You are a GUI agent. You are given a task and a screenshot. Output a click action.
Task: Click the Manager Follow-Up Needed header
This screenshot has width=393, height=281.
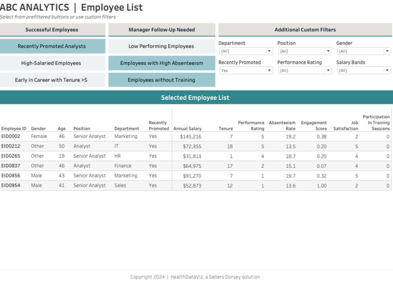point(162,30)
